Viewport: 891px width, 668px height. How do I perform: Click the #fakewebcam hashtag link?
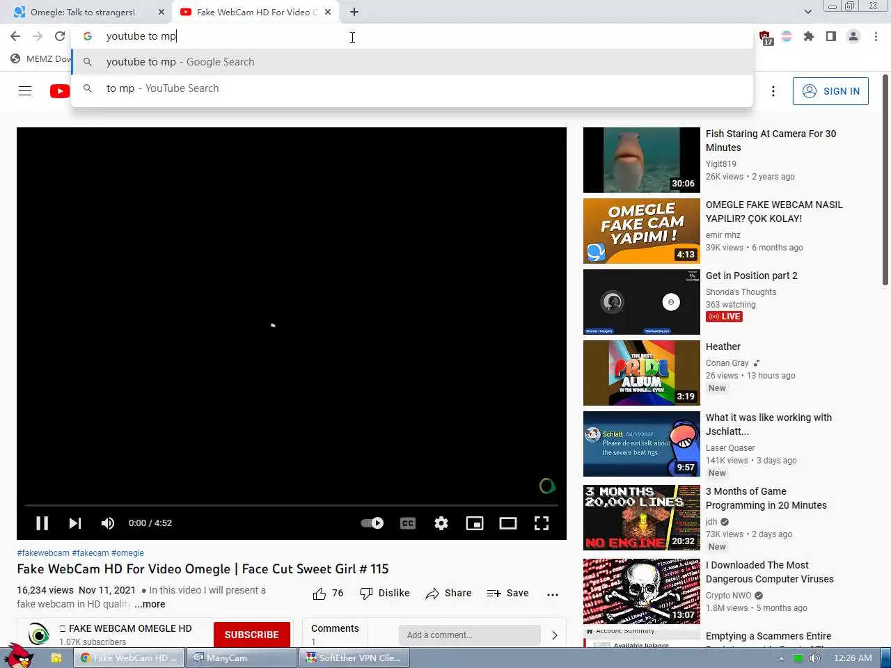click(x=43, y=553)
